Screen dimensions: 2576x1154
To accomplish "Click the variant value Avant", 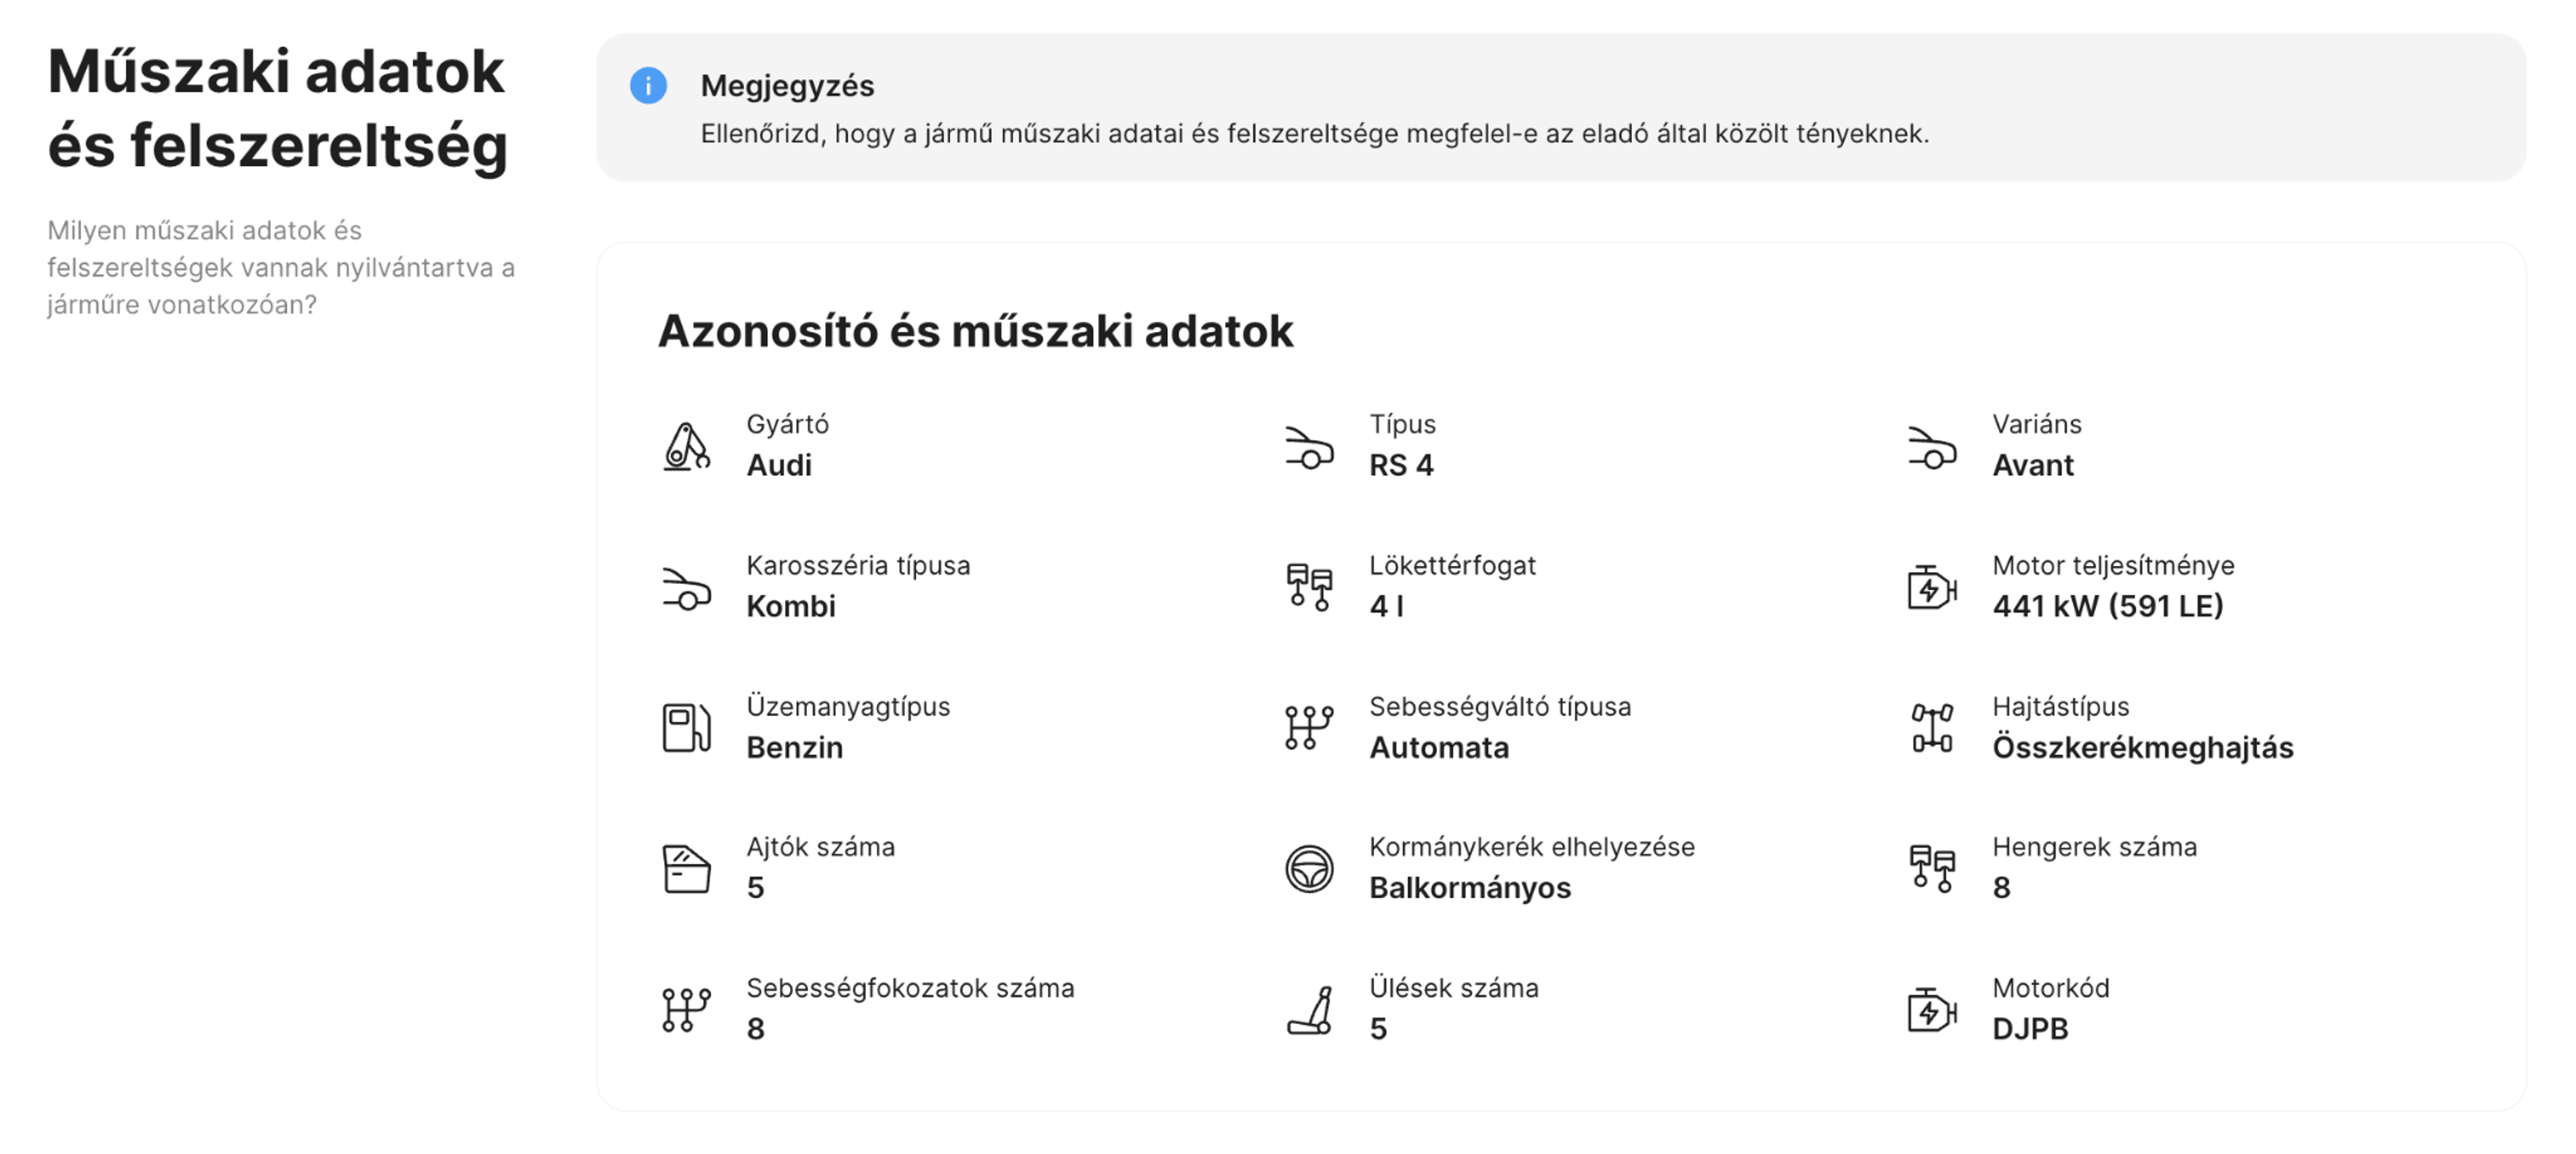I will point(2033,465).
